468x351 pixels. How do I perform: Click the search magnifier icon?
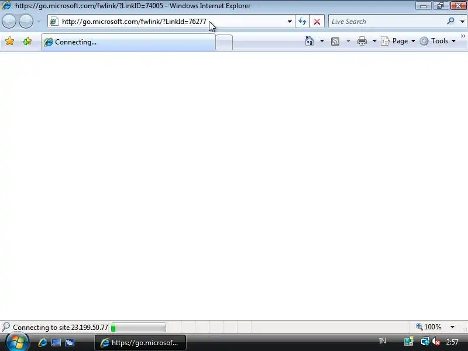(x=450, y=21)
